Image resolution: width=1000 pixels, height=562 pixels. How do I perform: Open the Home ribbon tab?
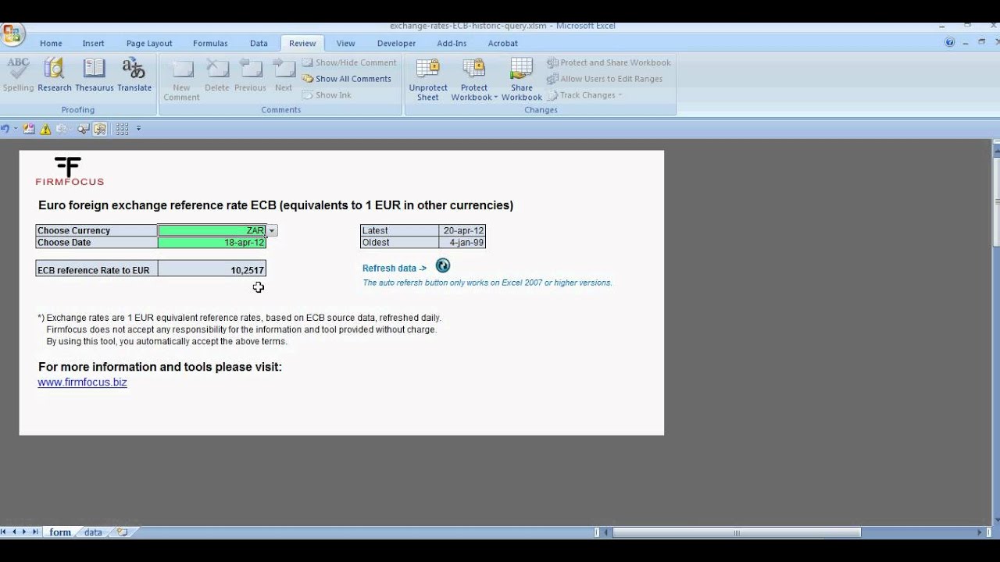(x=51, y=44)
